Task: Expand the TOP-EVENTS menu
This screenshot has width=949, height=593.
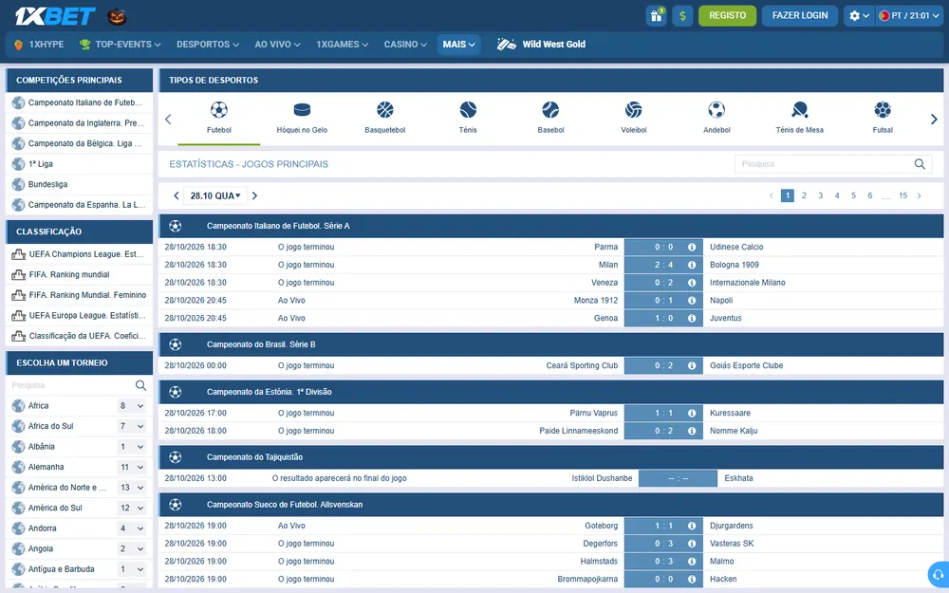Action: point(120,45)
